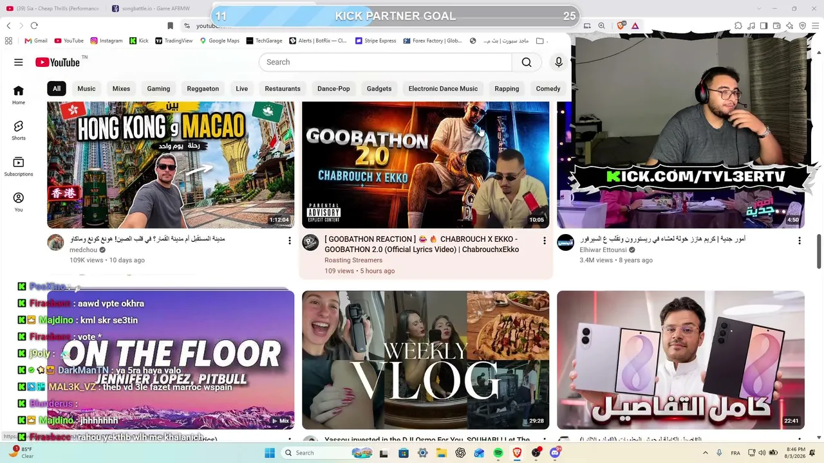Open the medchou channel name link
824x463 pixels.
point(84,250)
